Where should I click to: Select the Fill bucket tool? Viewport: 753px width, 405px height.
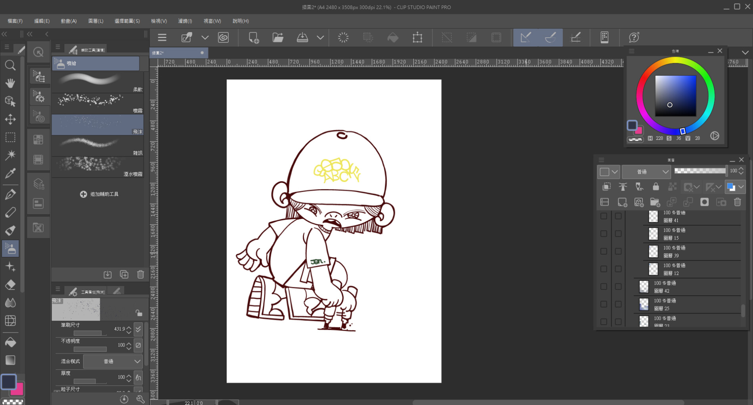pyautogui.click(x=10, y=342)
